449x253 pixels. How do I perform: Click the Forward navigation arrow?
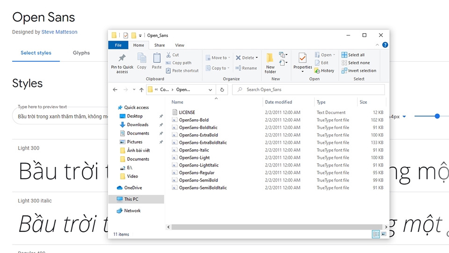pos(125,90)
